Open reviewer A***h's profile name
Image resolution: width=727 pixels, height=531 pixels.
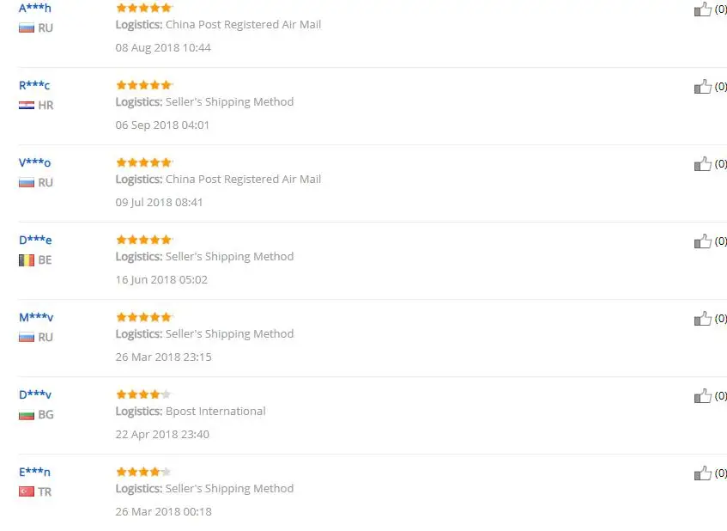coord(35,8)
